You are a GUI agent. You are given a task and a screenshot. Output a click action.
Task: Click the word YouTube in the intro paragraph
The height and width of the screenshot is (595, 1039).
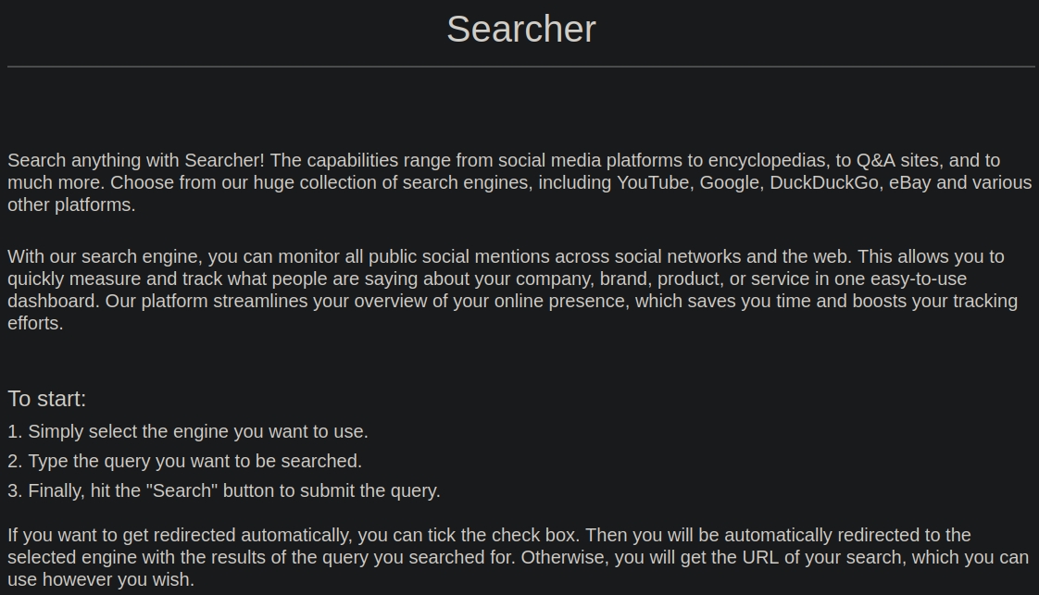[654, 183]
